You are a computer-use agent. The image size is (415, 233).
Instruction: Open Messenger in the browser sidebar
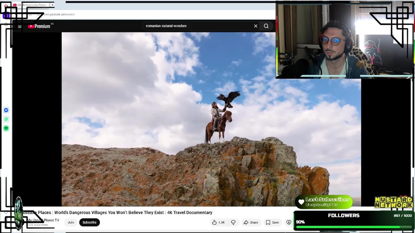coord(6,110)
